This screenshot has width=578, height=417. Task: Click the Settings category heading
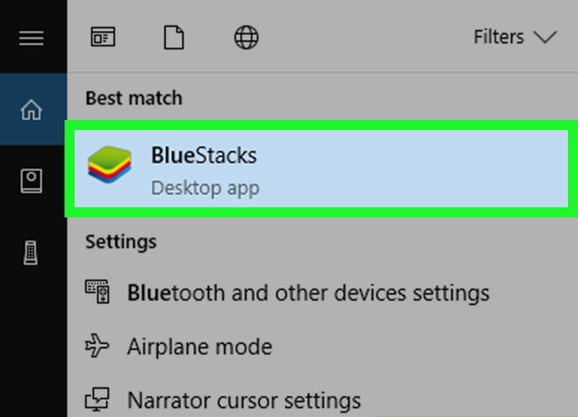click(121, 241)
